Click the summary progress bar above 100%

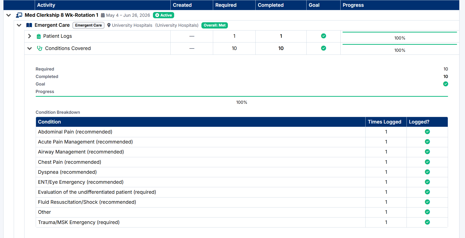[242, 96]
